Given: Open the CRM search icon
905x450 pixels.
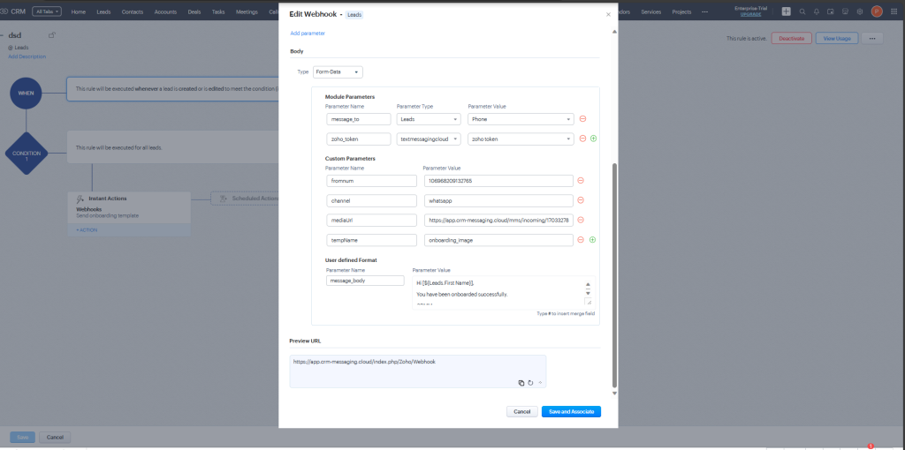Looking at the screenshot, I should [x=802, y=11].
